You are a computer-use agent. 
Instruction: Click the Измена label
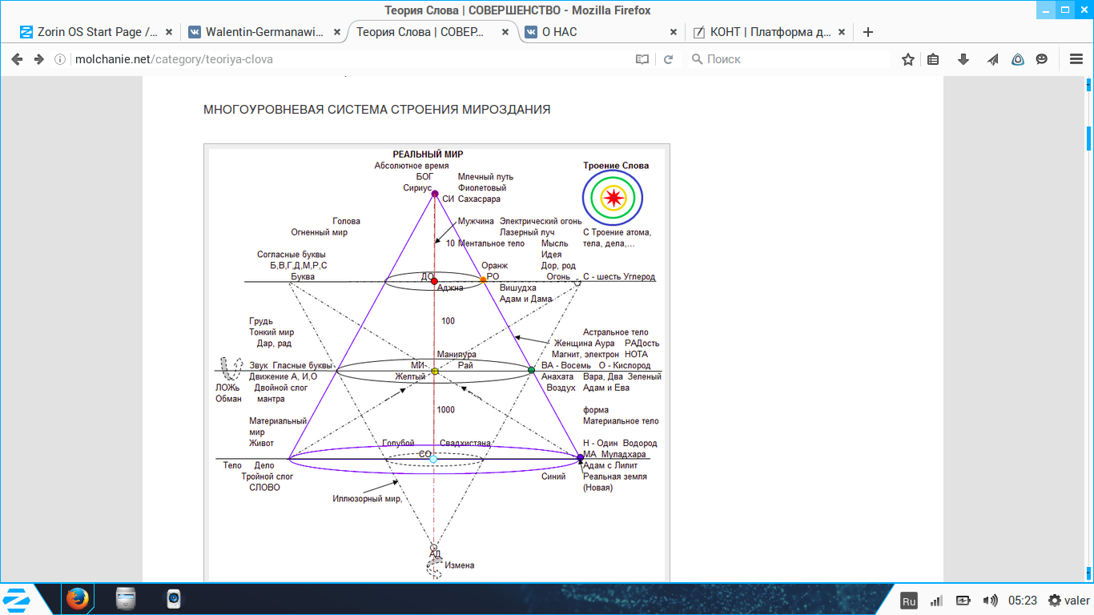click(x=460, y=565)
